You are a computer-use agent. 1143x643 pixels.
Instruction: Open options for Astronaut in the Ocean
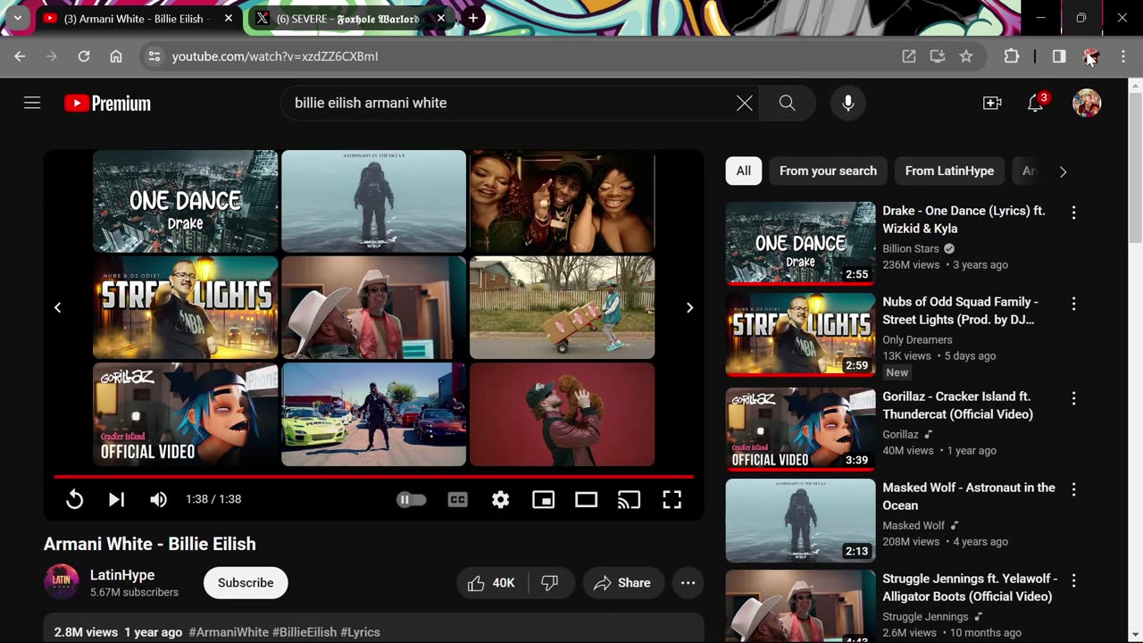(1073, 489)
